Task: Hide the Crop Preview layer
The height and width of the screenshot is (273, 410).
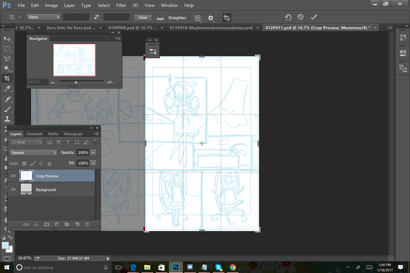Action: coord(13,176)
